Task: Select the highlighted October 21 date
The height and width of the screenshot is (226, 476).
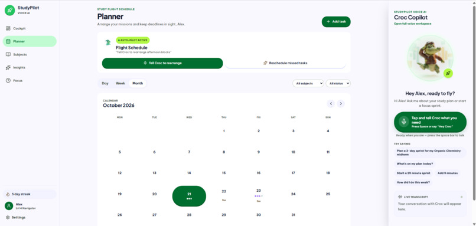Action: pyautogui.click(x=189, y=196)
